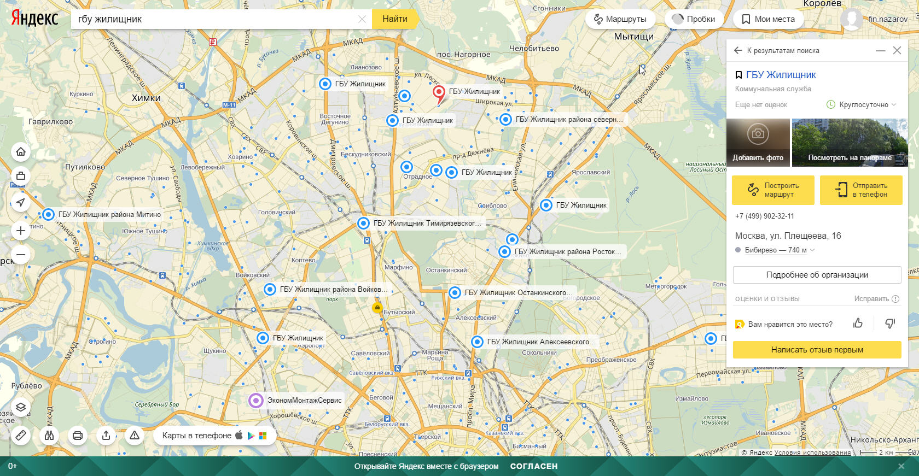This screenshot has width=919, height=476.
Task: Select ЭкономМонтажСервис purple map marker
Action: 255,400
